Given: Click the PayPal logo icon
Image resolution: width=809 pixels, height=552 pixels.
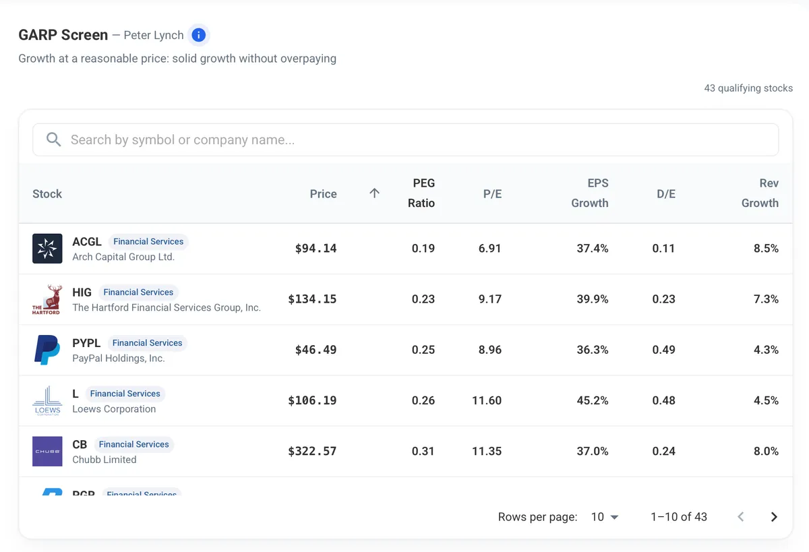Looking at the screenshot, I should (x=47, y=350).
